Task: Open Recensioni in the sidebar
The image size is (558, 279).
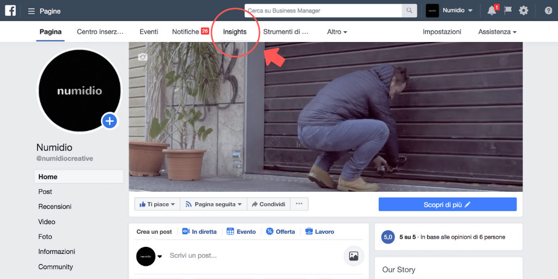Action: tap(55, 207)
